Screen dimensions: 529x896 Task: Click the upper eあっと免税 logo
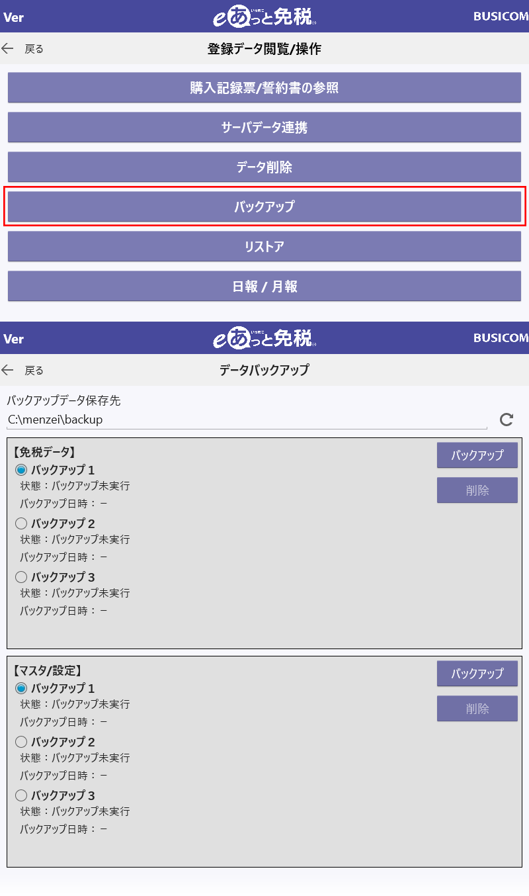tap(264, 17)
